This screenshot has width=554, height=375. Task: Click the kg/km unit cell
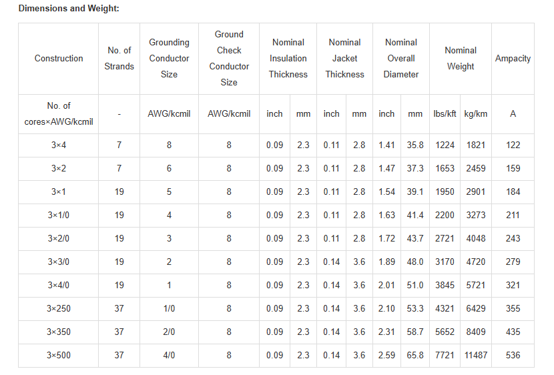tap(475, 113)
